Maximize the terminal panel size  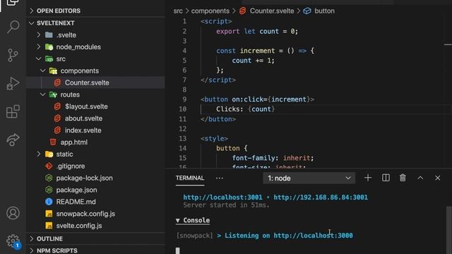coord(420,178)
